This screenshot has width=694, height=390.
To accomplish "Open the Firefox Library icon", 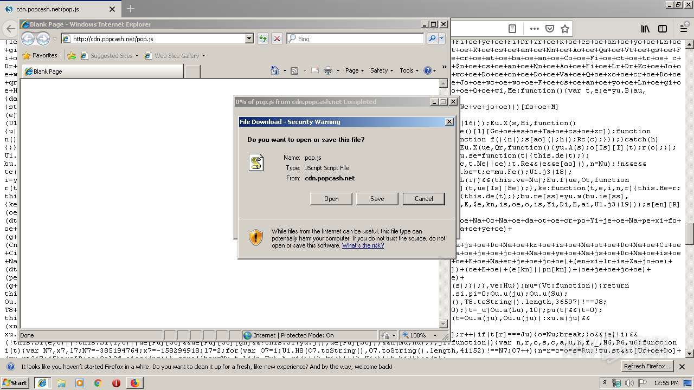I will [645, 29].
